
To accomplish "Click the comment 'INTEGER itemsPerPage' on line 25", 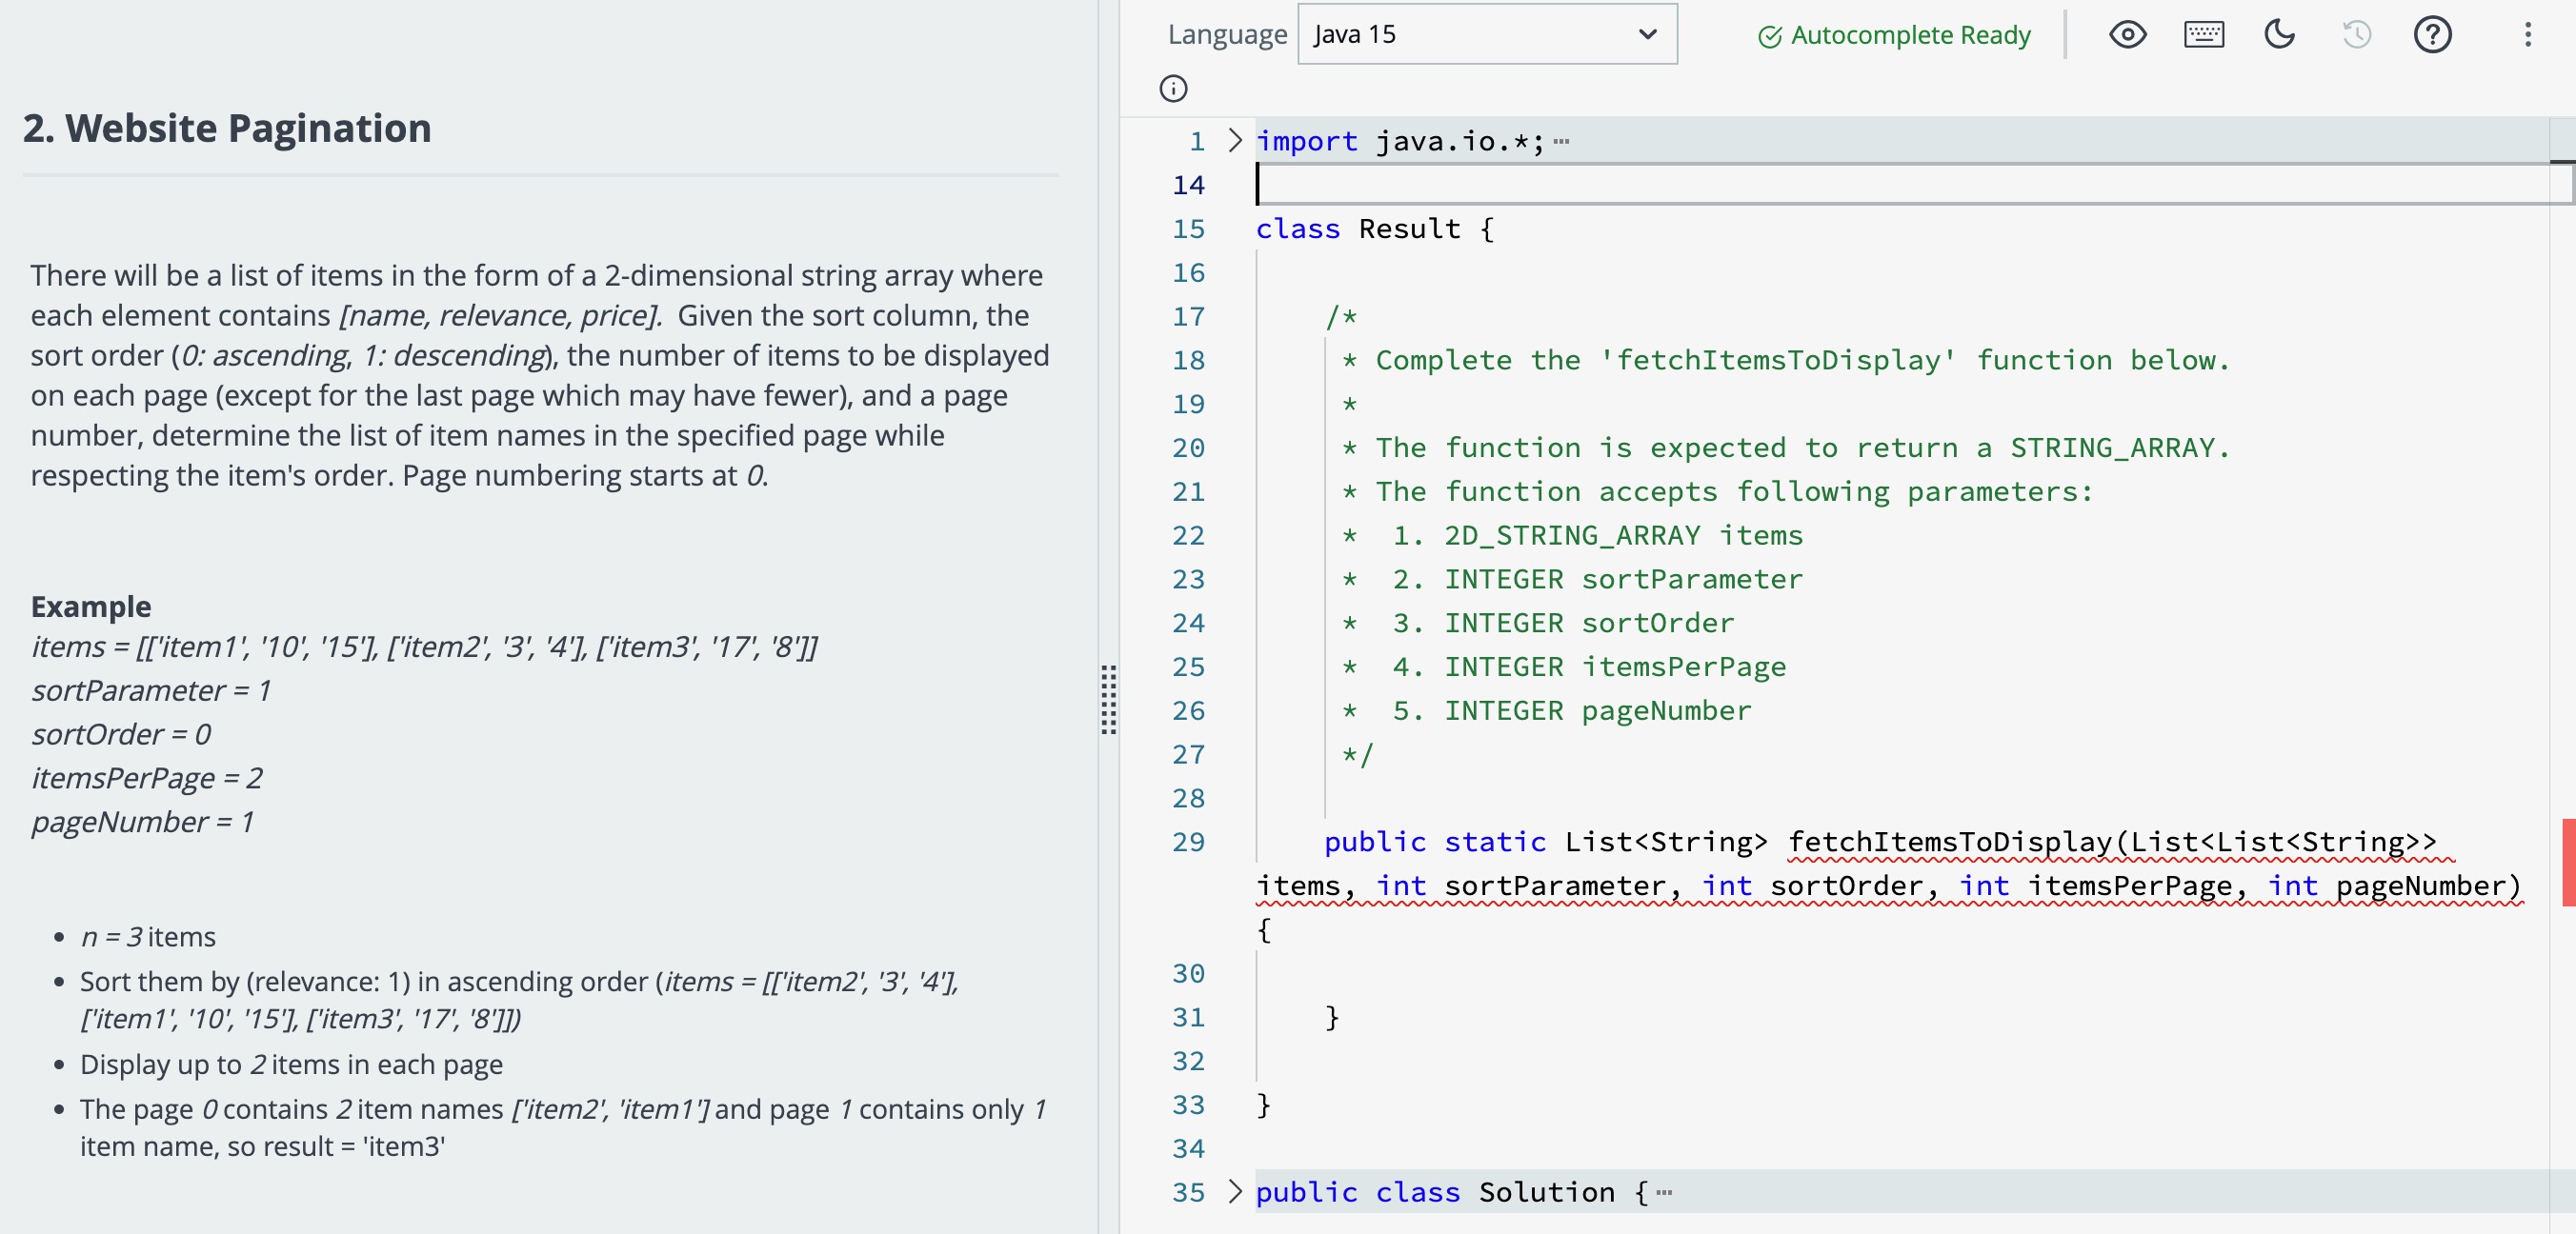I will (x=1614, y=667).
